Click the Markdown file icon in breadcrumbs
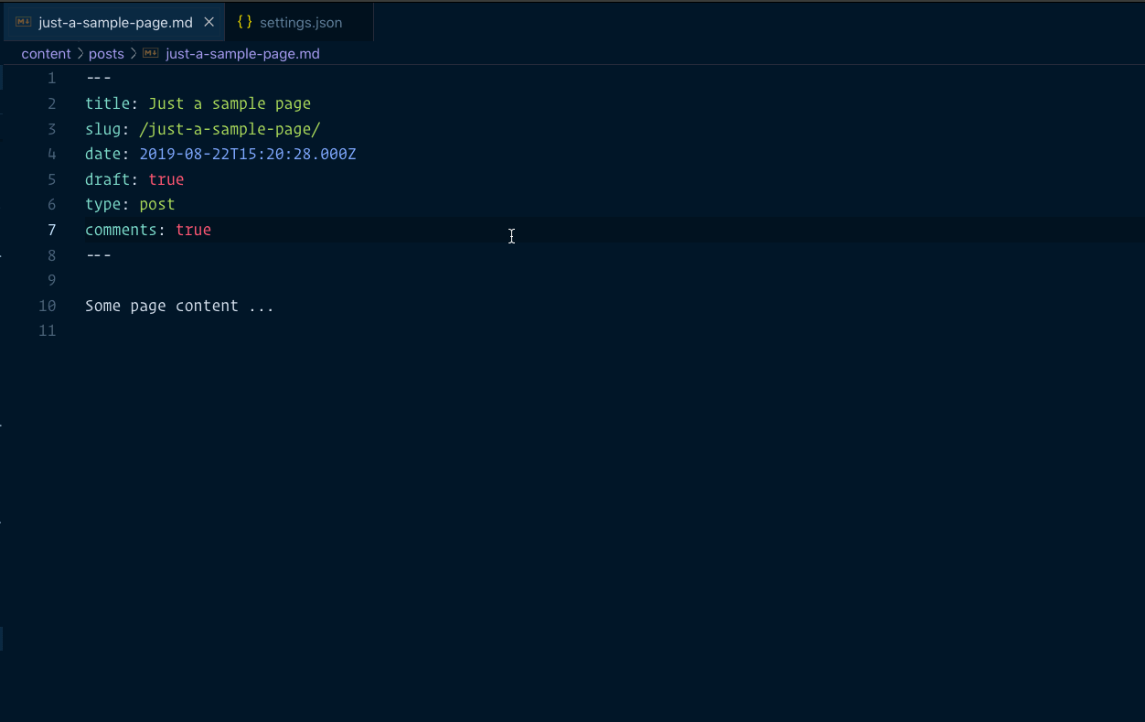 pos(151,54)
